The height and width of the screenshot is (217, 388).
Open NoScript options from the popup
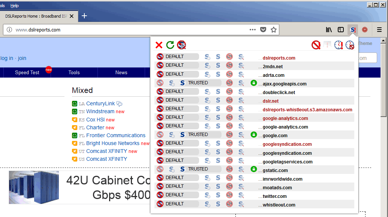click(x=181, y=45)
